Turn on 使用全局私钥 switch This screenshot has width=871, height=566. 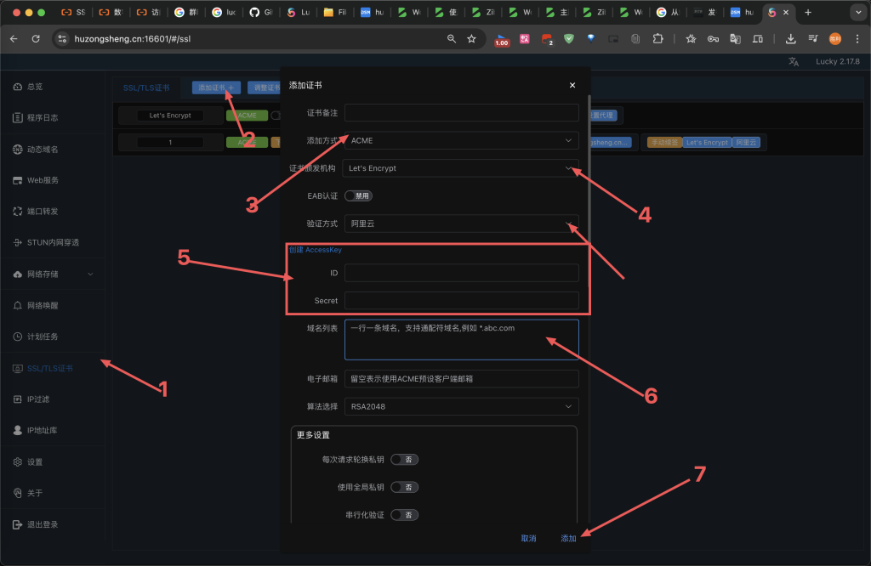coord(404,487)
